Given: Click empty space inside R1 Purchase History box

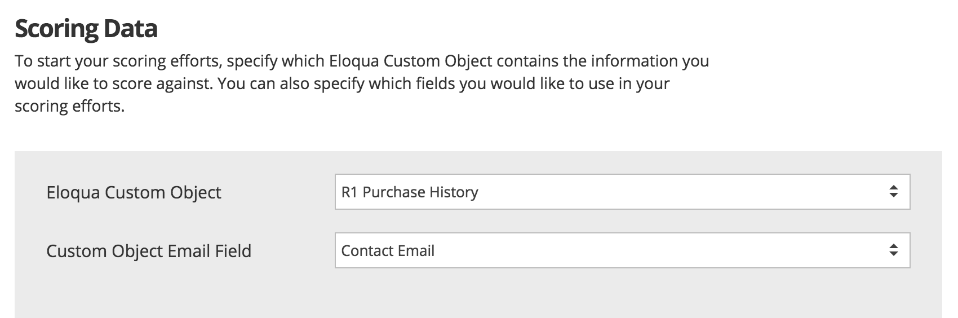Looking at the screenshot, I should (676, 192).
